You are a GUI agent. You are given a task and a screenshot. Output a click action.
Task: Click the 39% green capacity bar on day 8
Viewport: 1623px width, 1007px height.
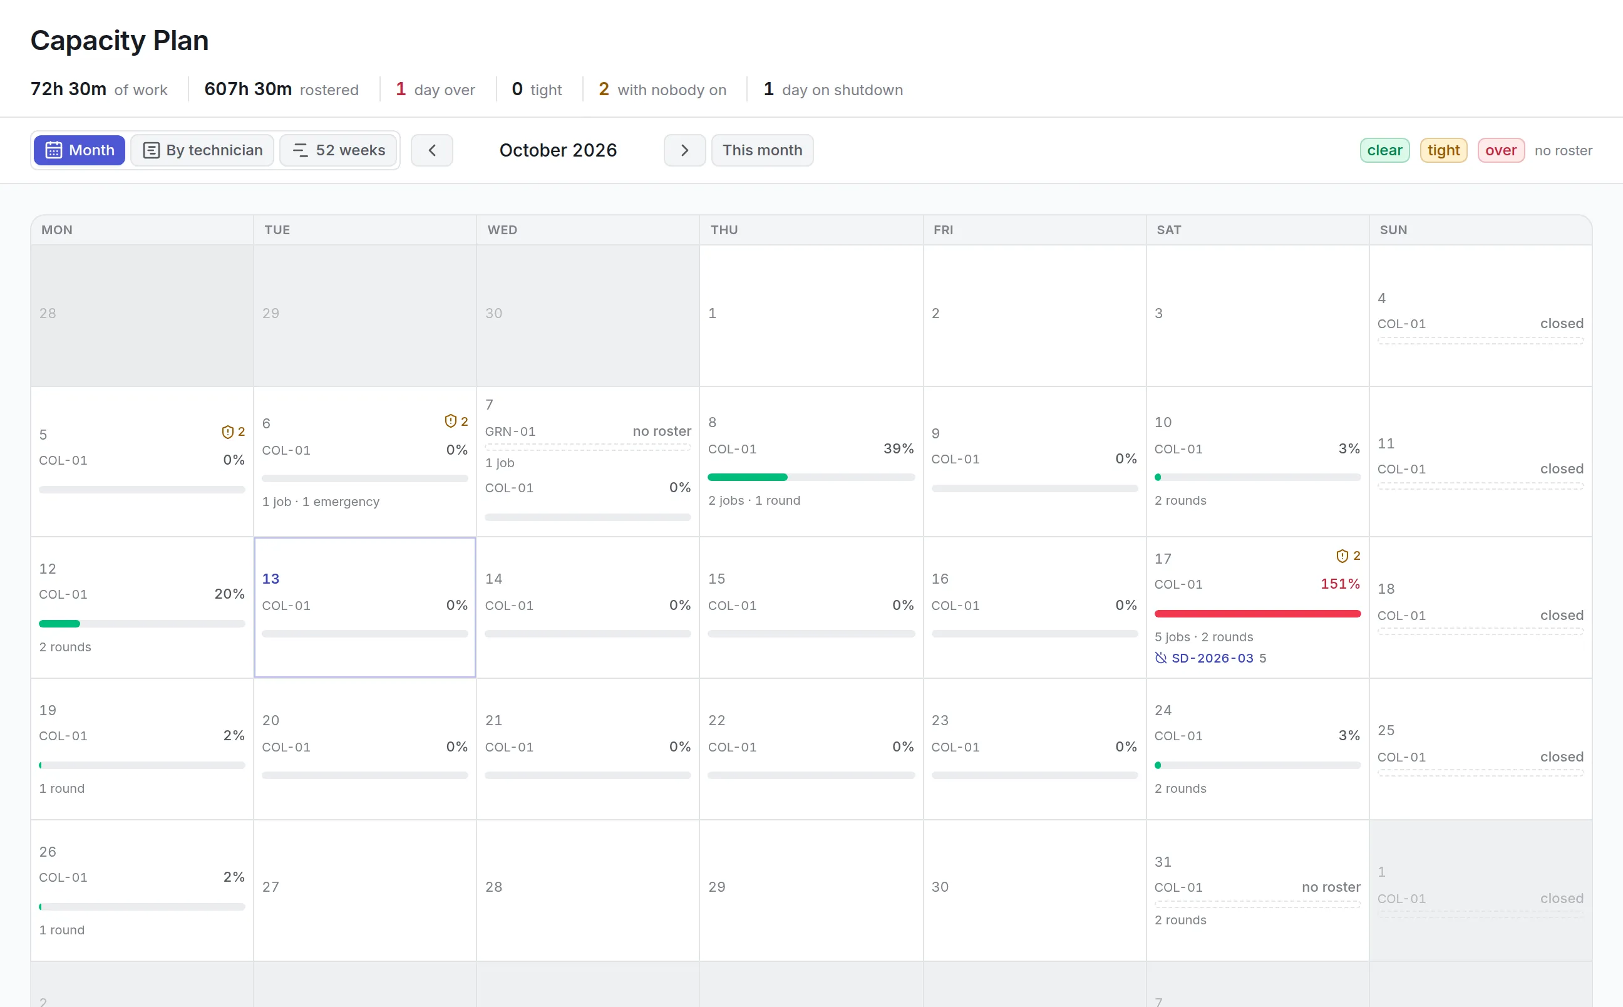(747, 477)
